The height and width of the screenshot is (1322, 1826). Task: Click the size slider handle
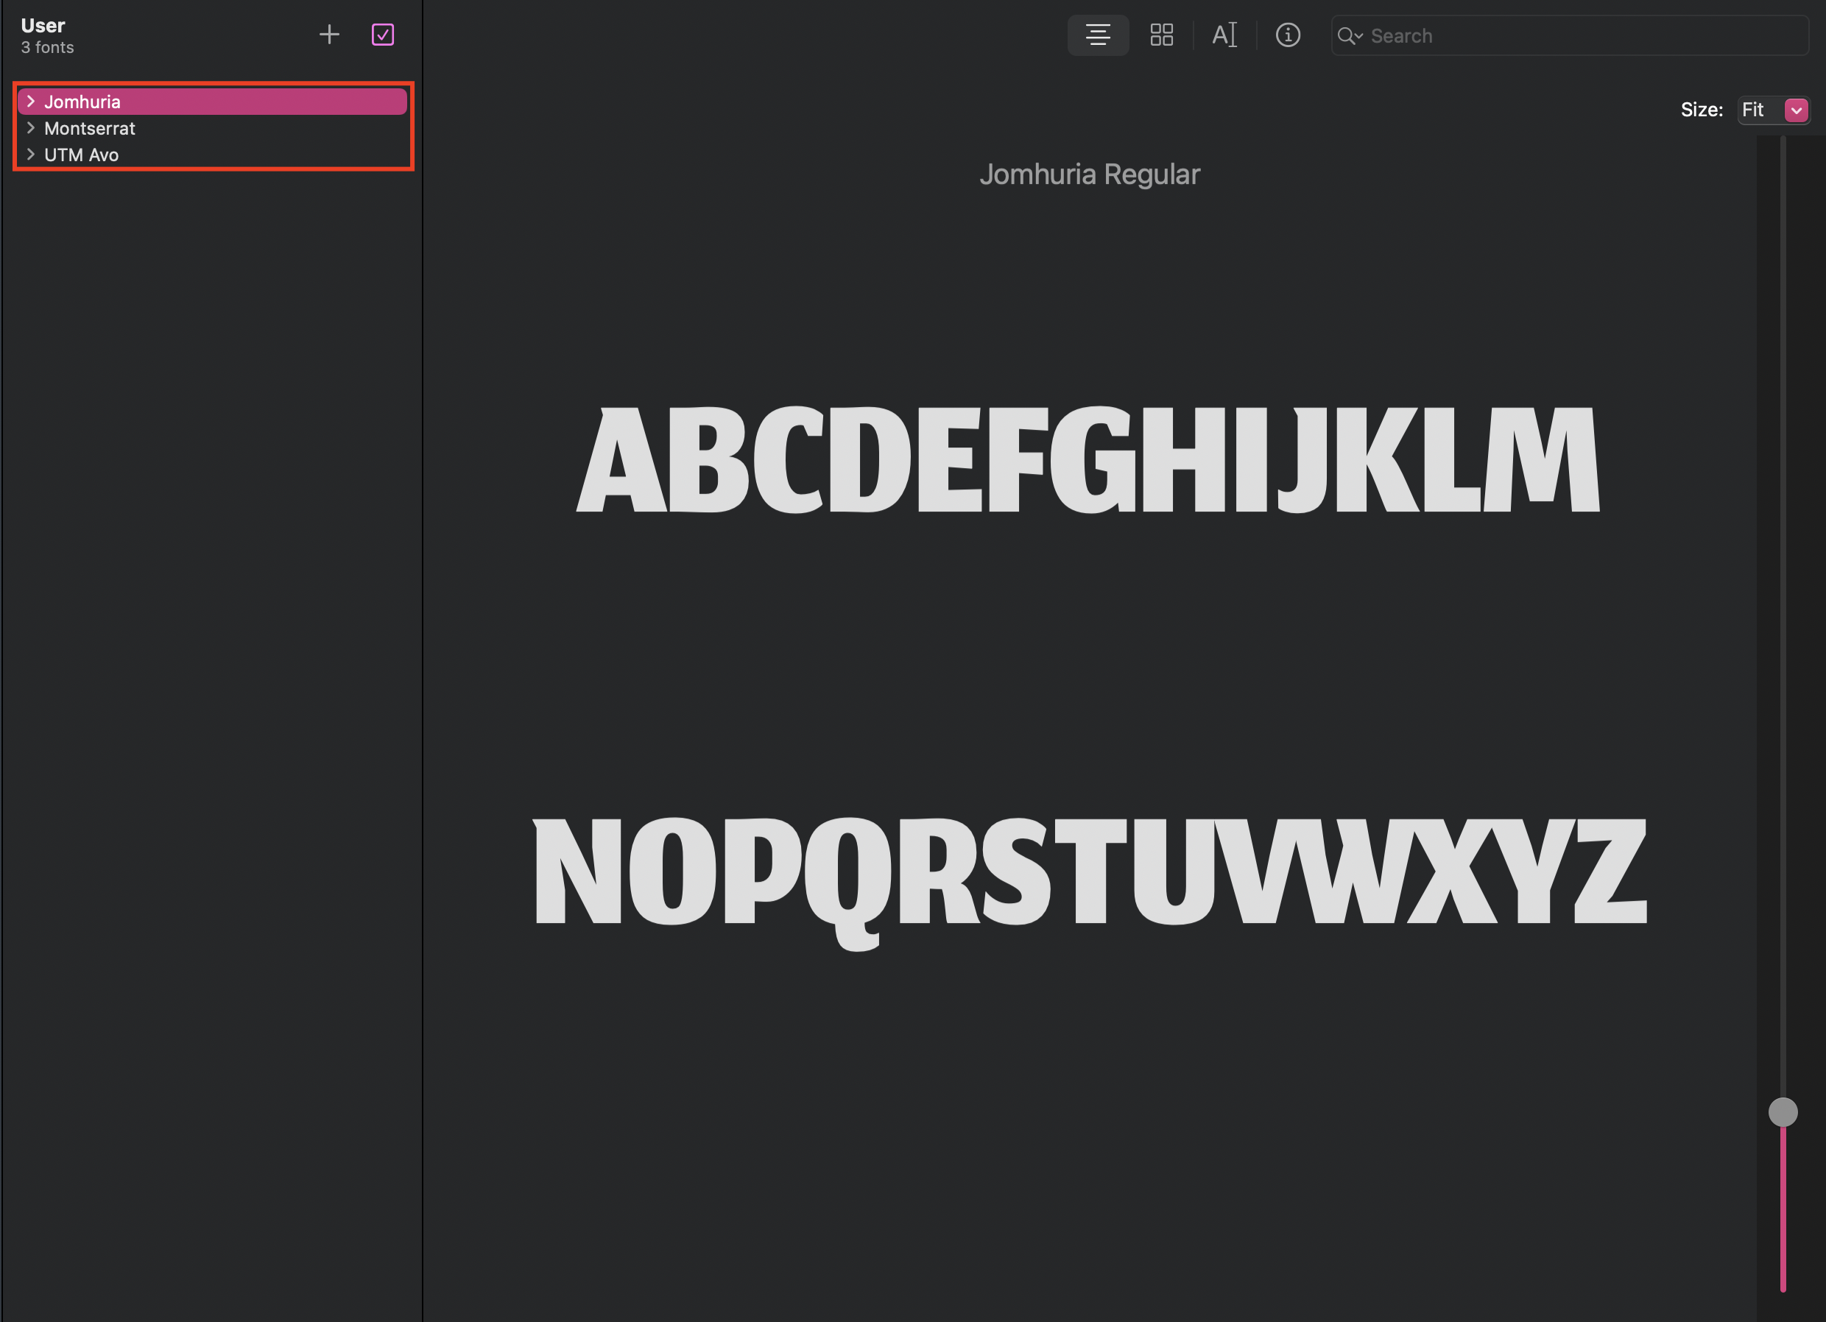[x=1783, y=1112]
